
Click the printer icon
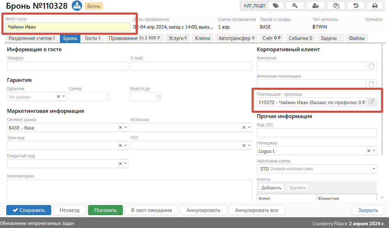pyautogui.click(x=375, y=6)
